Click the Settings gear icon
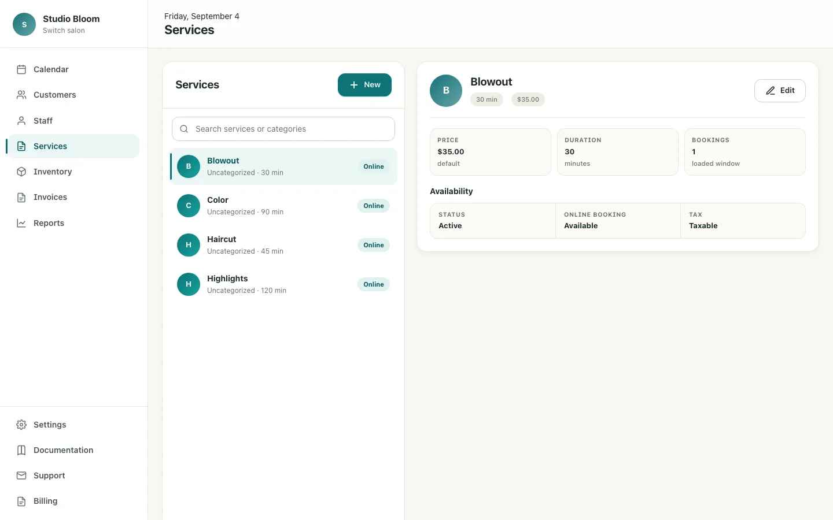This screenshot has height=520, width=833. coord(21,425)
